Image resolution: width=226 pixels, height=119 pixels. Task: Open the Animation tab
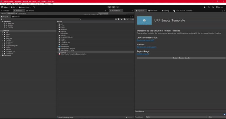[x=153, y=11]
